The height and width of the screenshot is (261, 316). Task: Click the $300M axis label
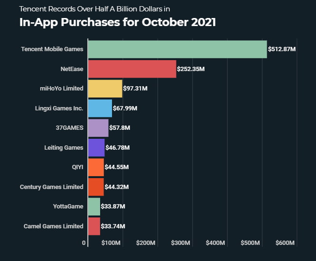point(181,243)
